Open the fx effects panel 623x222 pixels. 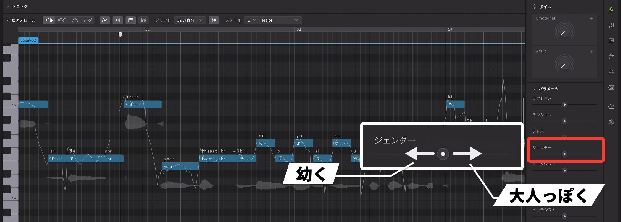(611, 56)
